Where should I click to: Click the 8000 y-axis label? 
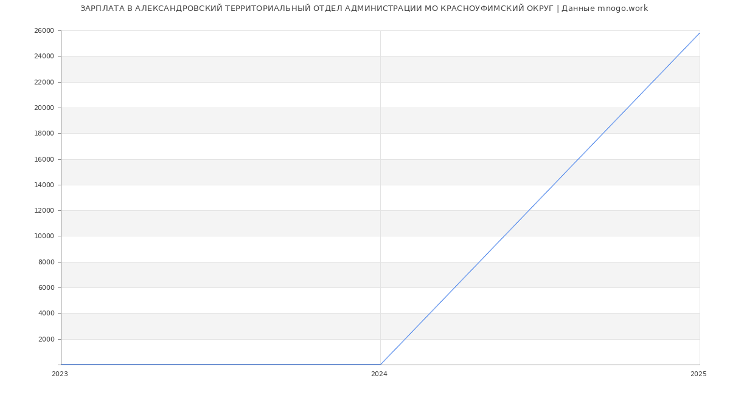(x=46, y=262)
